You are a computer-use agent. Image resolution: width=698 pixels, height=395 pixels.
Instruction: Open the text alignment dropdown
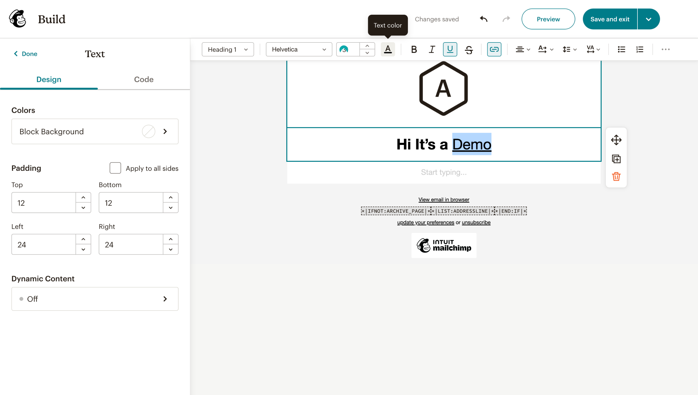[x=523, y=49]
